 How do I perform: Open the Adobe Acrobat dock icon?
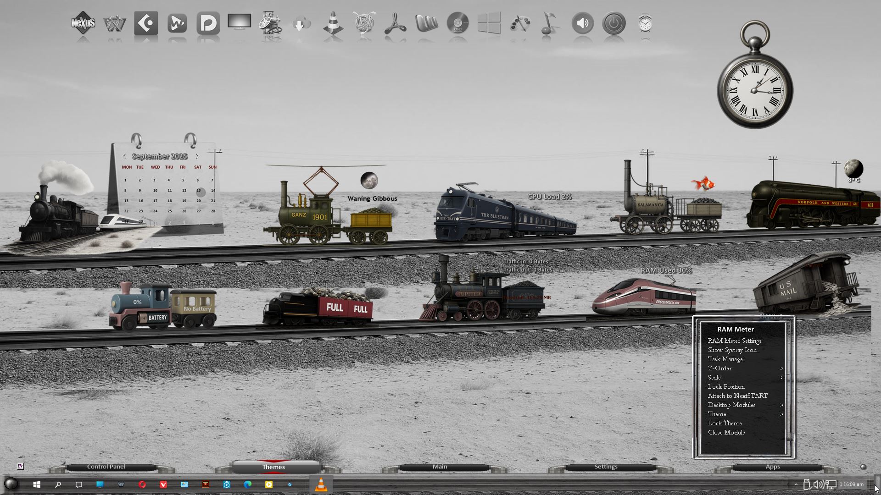point(395,23)
